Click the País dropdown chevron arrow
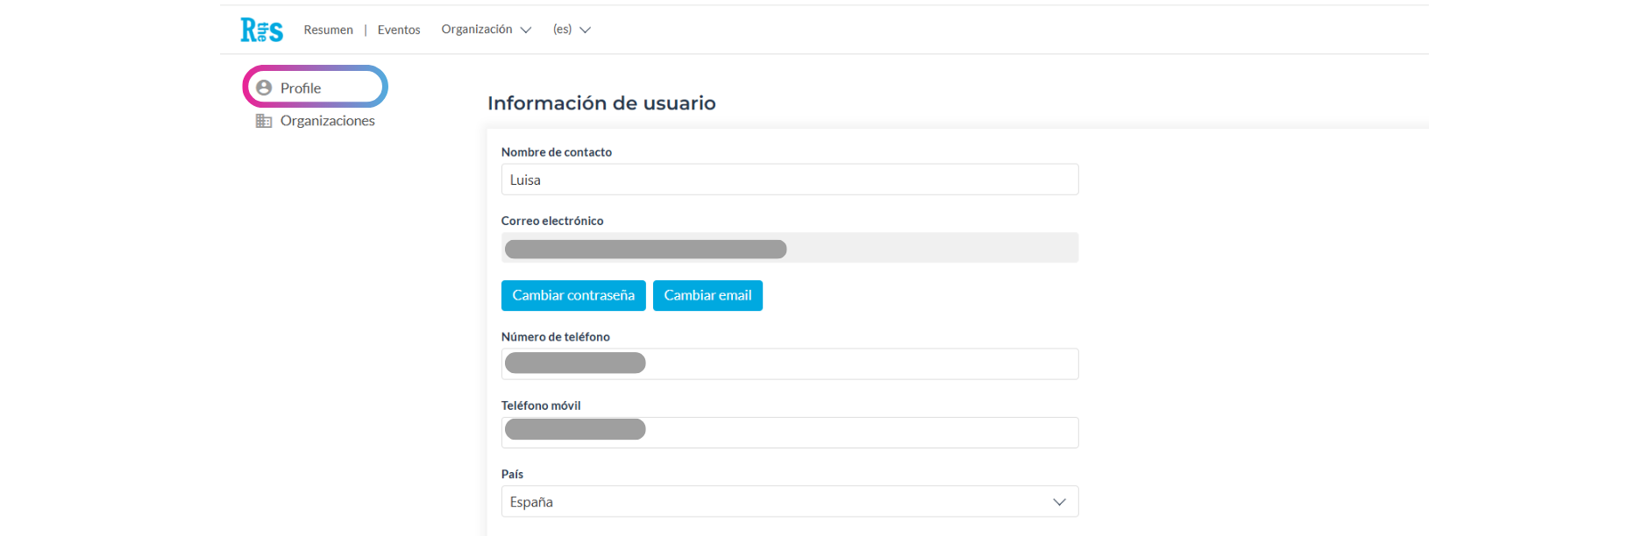The width and height of the screenshot is (1649, 536). (1059, 502)
